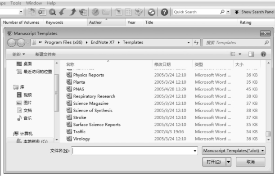275x176 pixels.
Task: Click the EndNote X7 breadcrumb segment
Action: point(103,42)
